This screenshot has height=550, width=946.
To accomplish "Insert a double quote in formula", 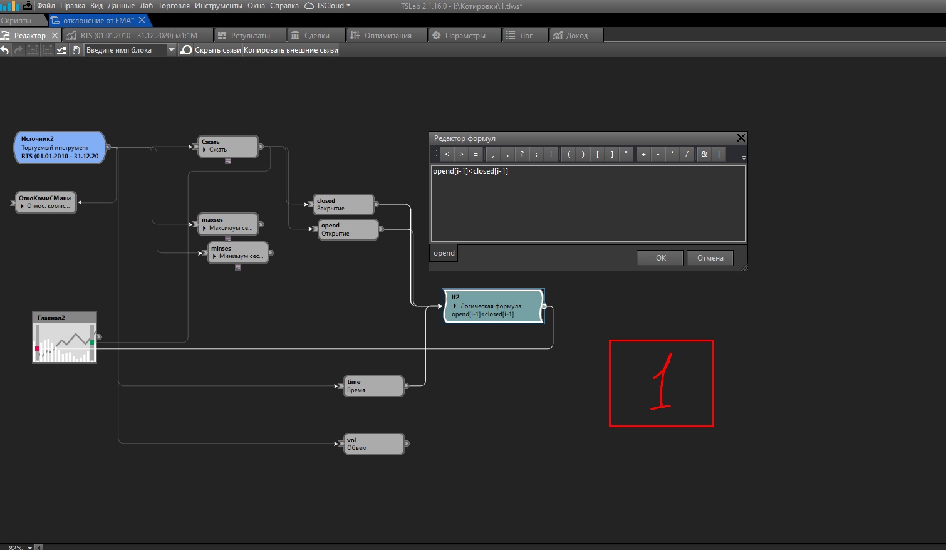I will (x=626, y=154).
